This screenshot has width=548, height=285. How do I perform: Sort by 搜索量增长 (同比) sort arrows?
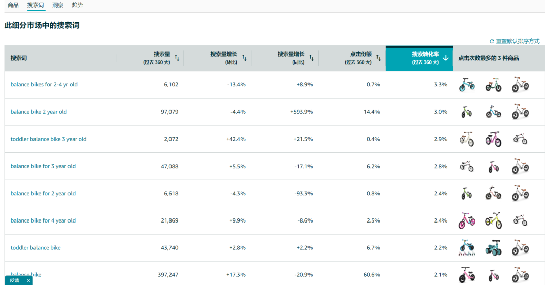pyautogui.click(x=311, y=58)
